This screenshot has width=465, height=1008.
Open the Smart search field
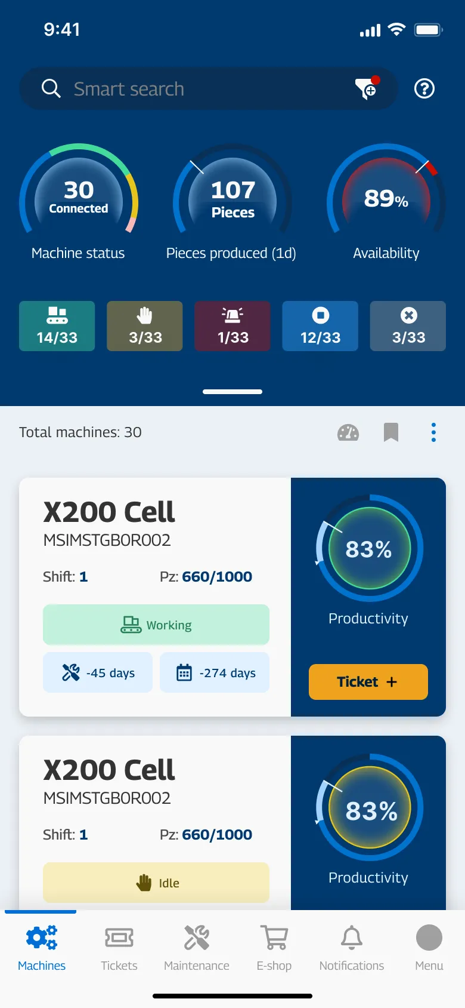coord(209,88)
